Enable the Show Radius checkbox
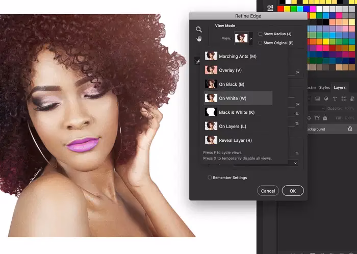This screenshot has width=357, height=254. click(x=261, y=34)
